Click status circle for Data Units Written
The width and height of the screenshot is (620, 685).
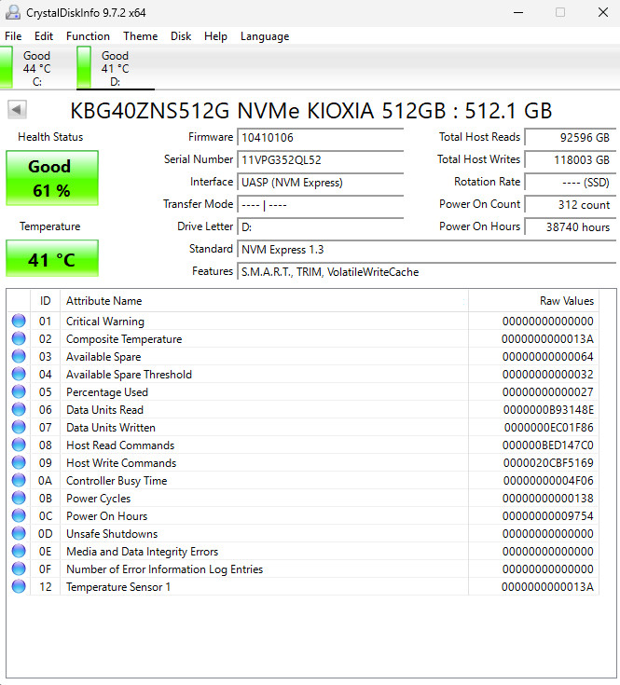coord(19,427)
